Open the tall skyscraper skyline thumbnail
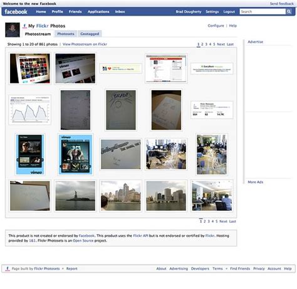 pos(121,196)
